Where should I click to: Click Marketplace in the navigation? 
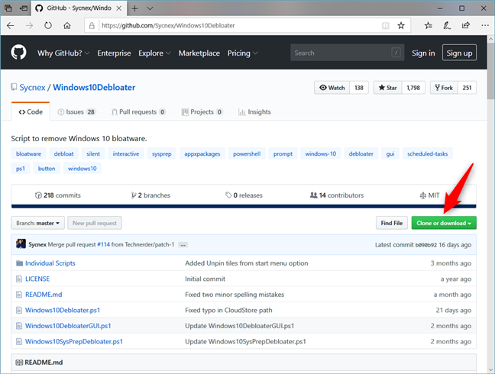point(199,53)
